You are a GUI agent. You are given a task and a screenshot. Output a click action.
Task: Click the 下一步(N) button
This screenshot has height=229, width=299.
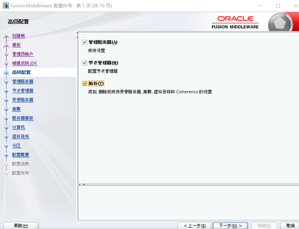point(230,225)
